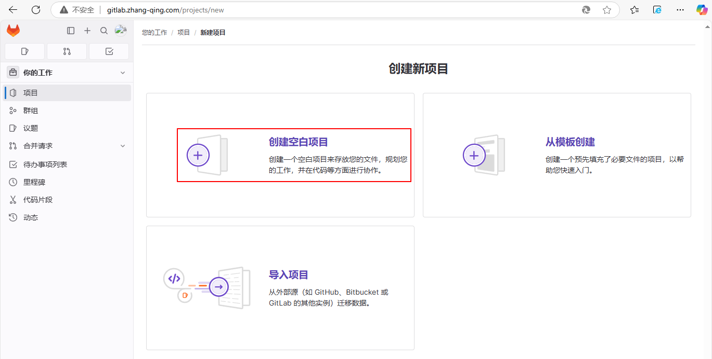Open the create new plus menu

click(87, 31)
